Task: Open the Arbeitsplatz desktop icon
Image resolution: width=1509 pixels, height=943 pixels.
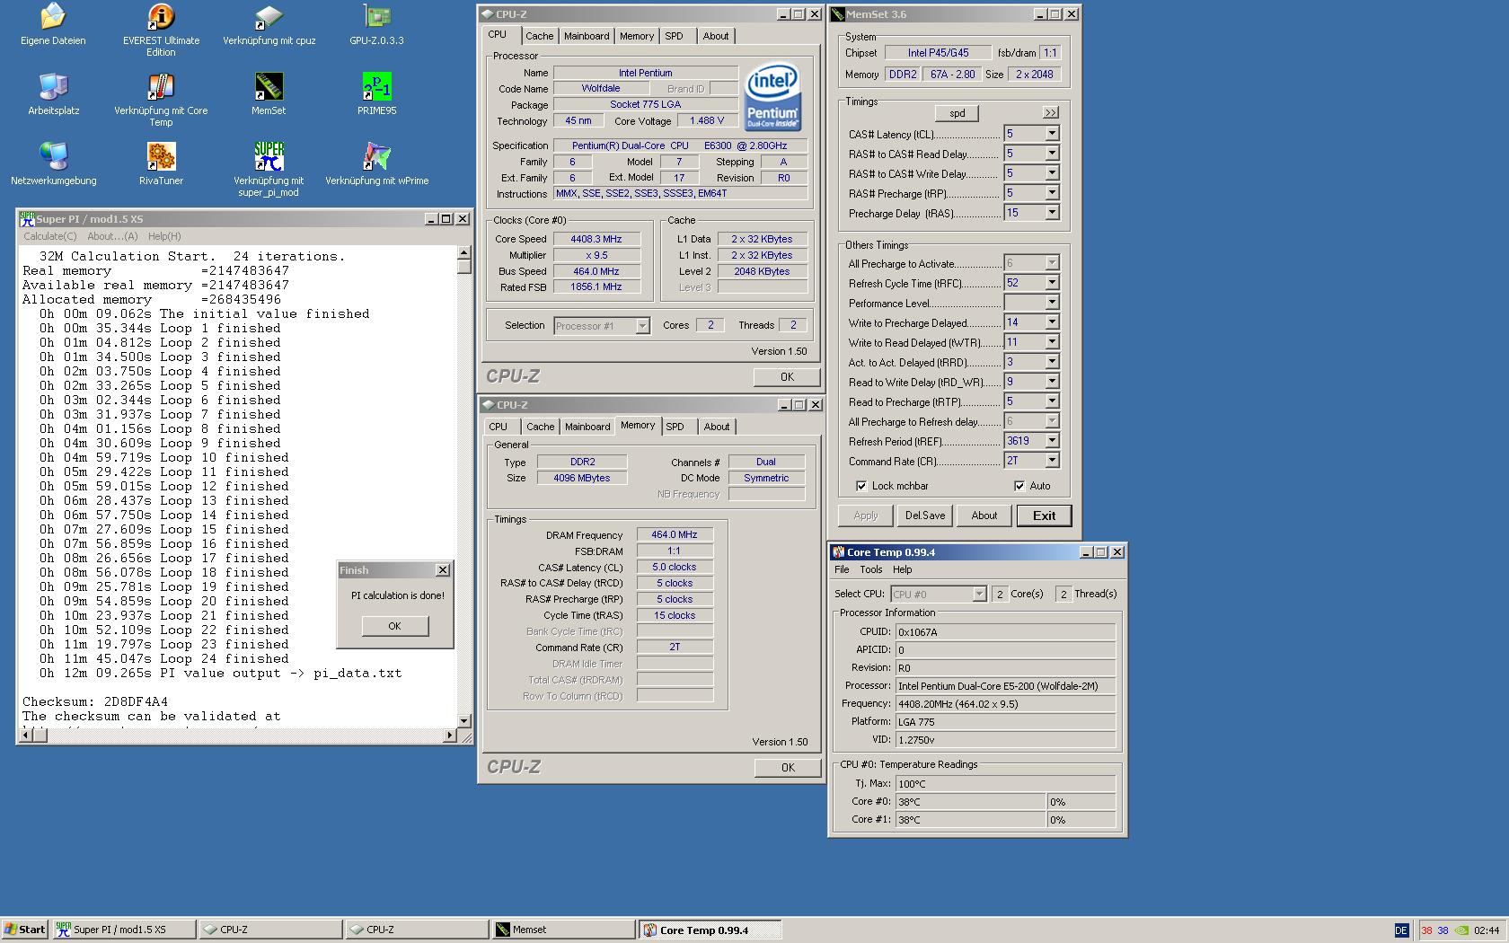Action: (53, 88)
